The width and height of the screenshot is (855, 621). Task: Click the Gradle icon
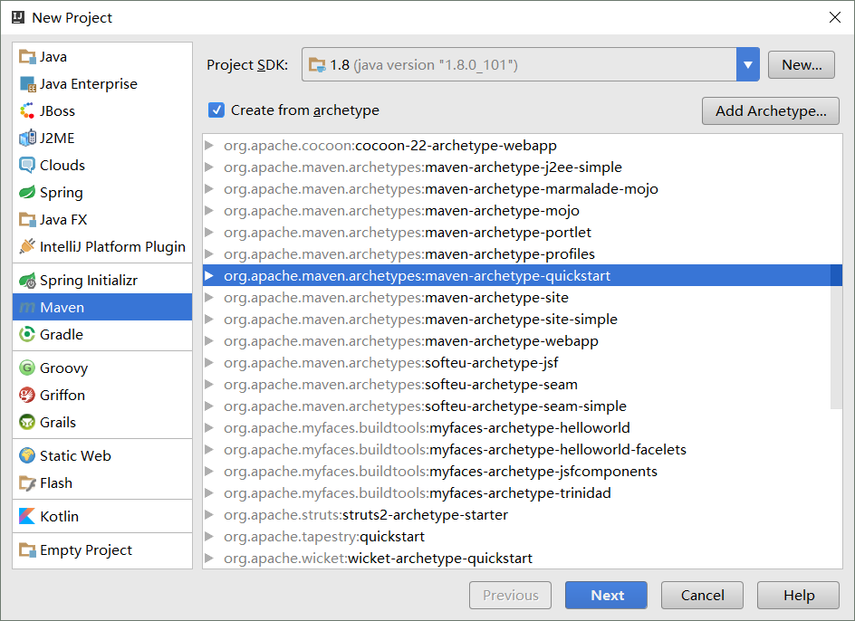pos(27,334)
